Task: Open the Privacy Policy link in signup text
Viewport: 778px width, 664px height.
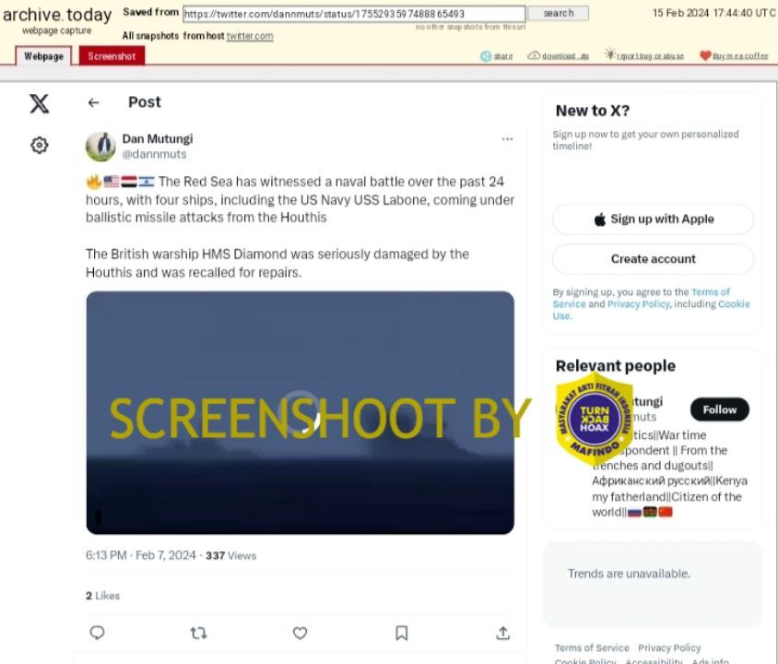Action: (x=638, y=303)
